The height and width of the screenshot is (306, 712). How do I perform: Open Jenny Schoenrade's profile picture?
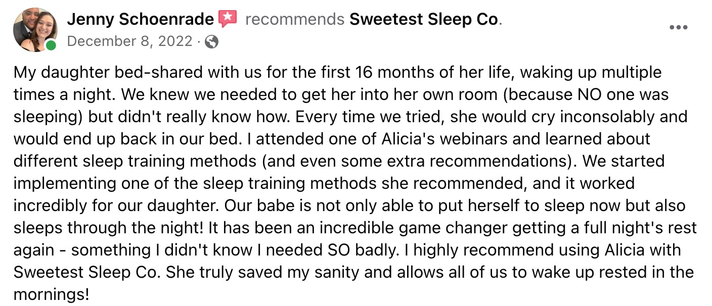coord(34,29)
